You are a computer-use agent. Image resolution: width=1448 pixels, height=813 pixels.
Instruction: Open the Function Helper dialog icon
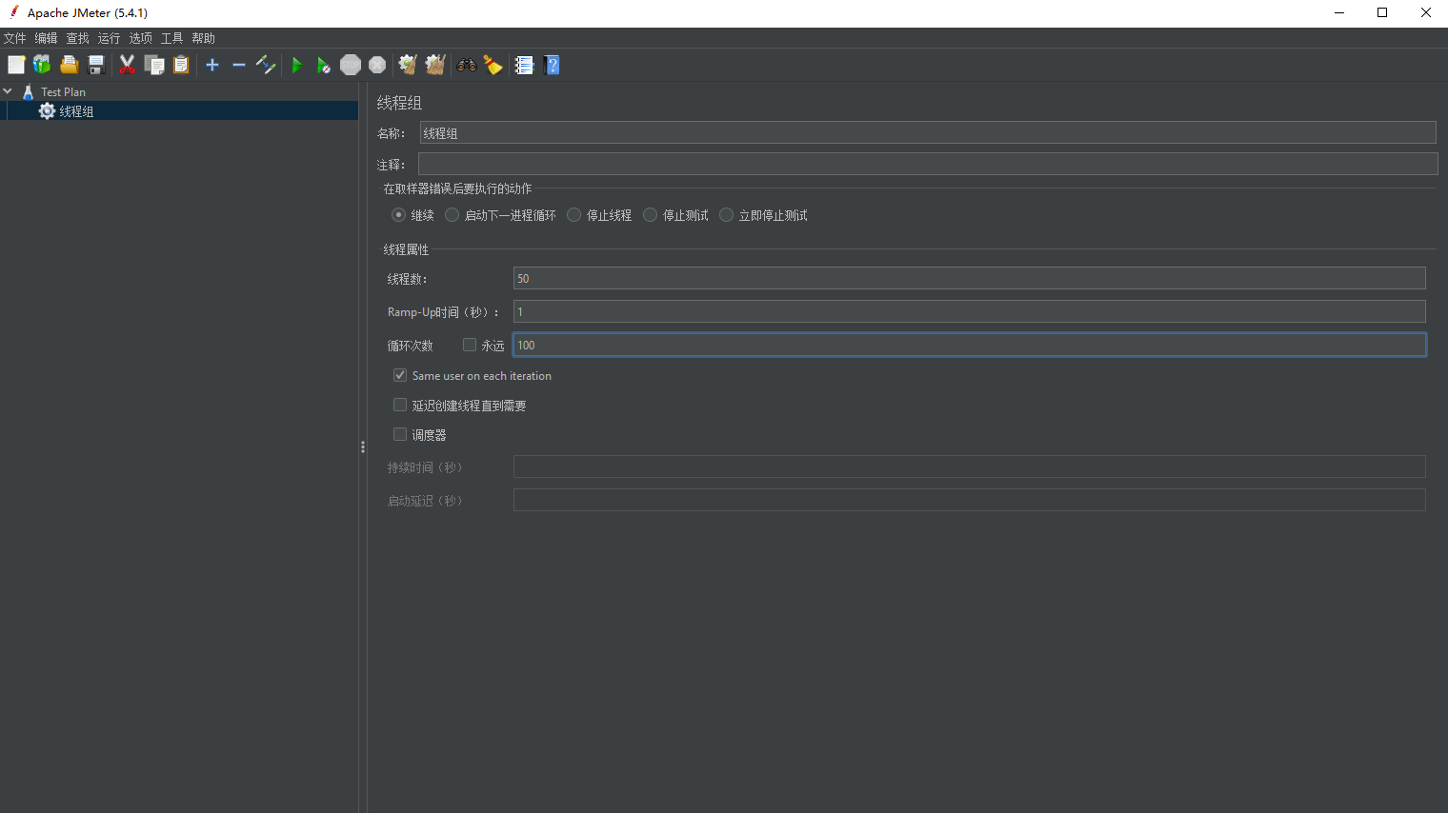click(524, 65)
